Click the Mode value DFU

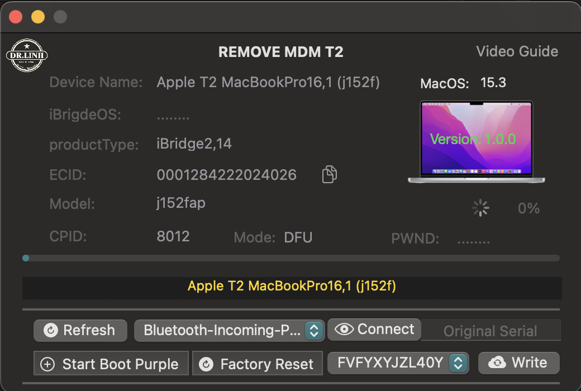298,237
